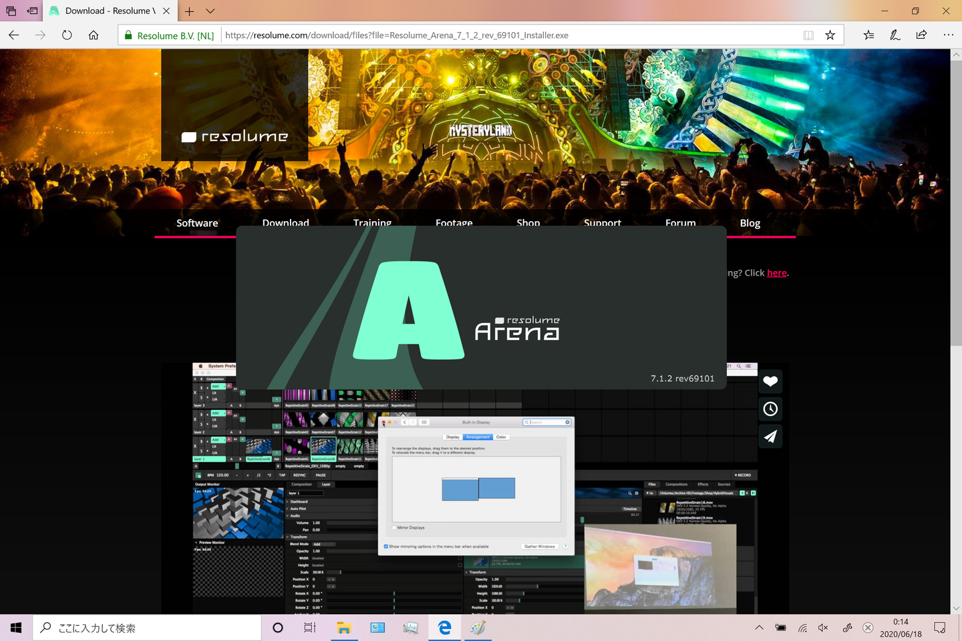Click the browser forward arrow
This screenshot has width=962, height=641.
coord(40,35)
